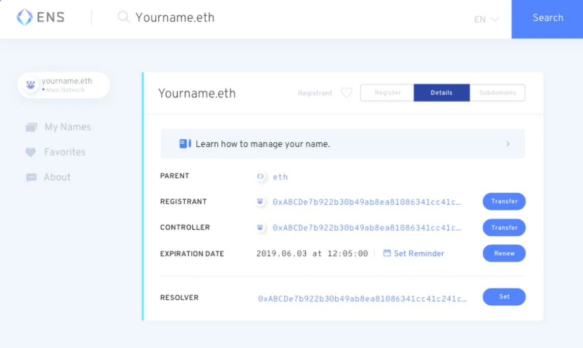Open the eth parent link
This screenshot has width=583, height=348.
point(280,177)
